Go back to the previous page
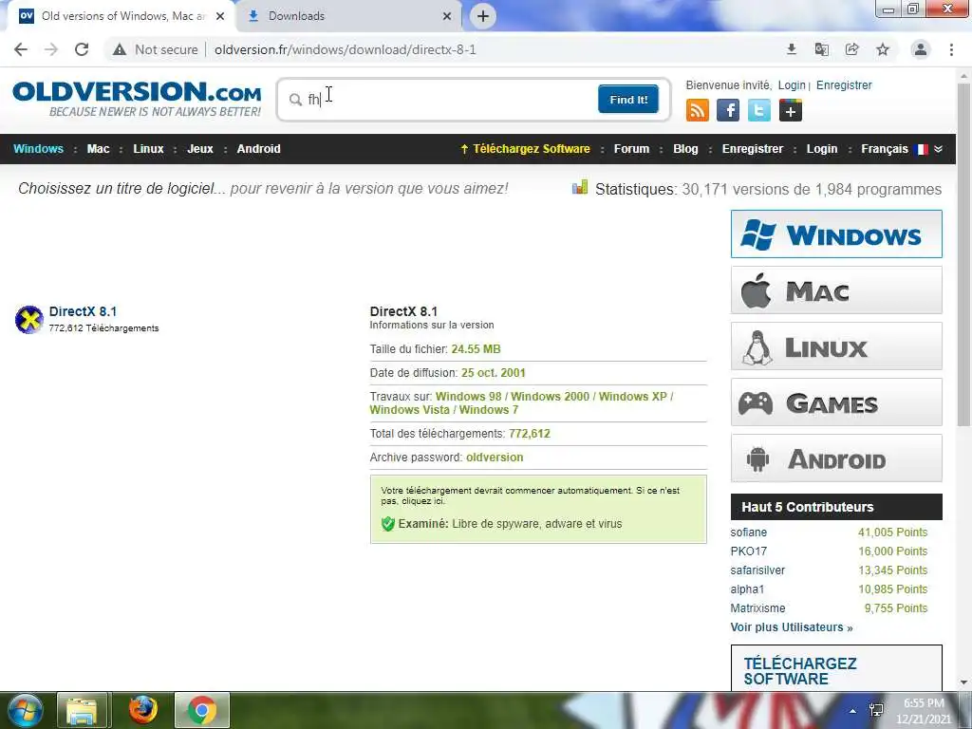Image resolution: width=972 pixels, height=729 pixels. pos(21,49)
